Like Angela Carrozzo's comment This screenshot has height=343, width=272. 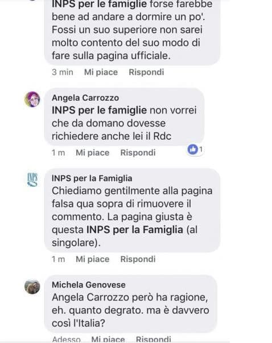tap(93, 153)
